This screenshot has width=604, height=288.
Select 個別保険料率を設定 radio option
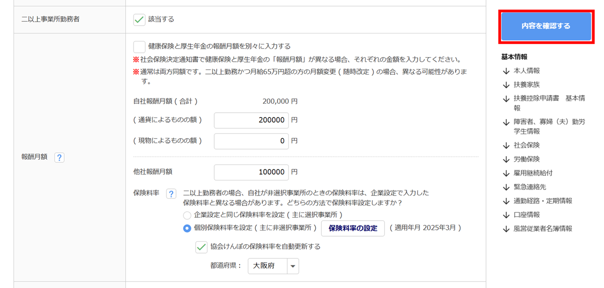pyautogui.click(x=187, y=228)
